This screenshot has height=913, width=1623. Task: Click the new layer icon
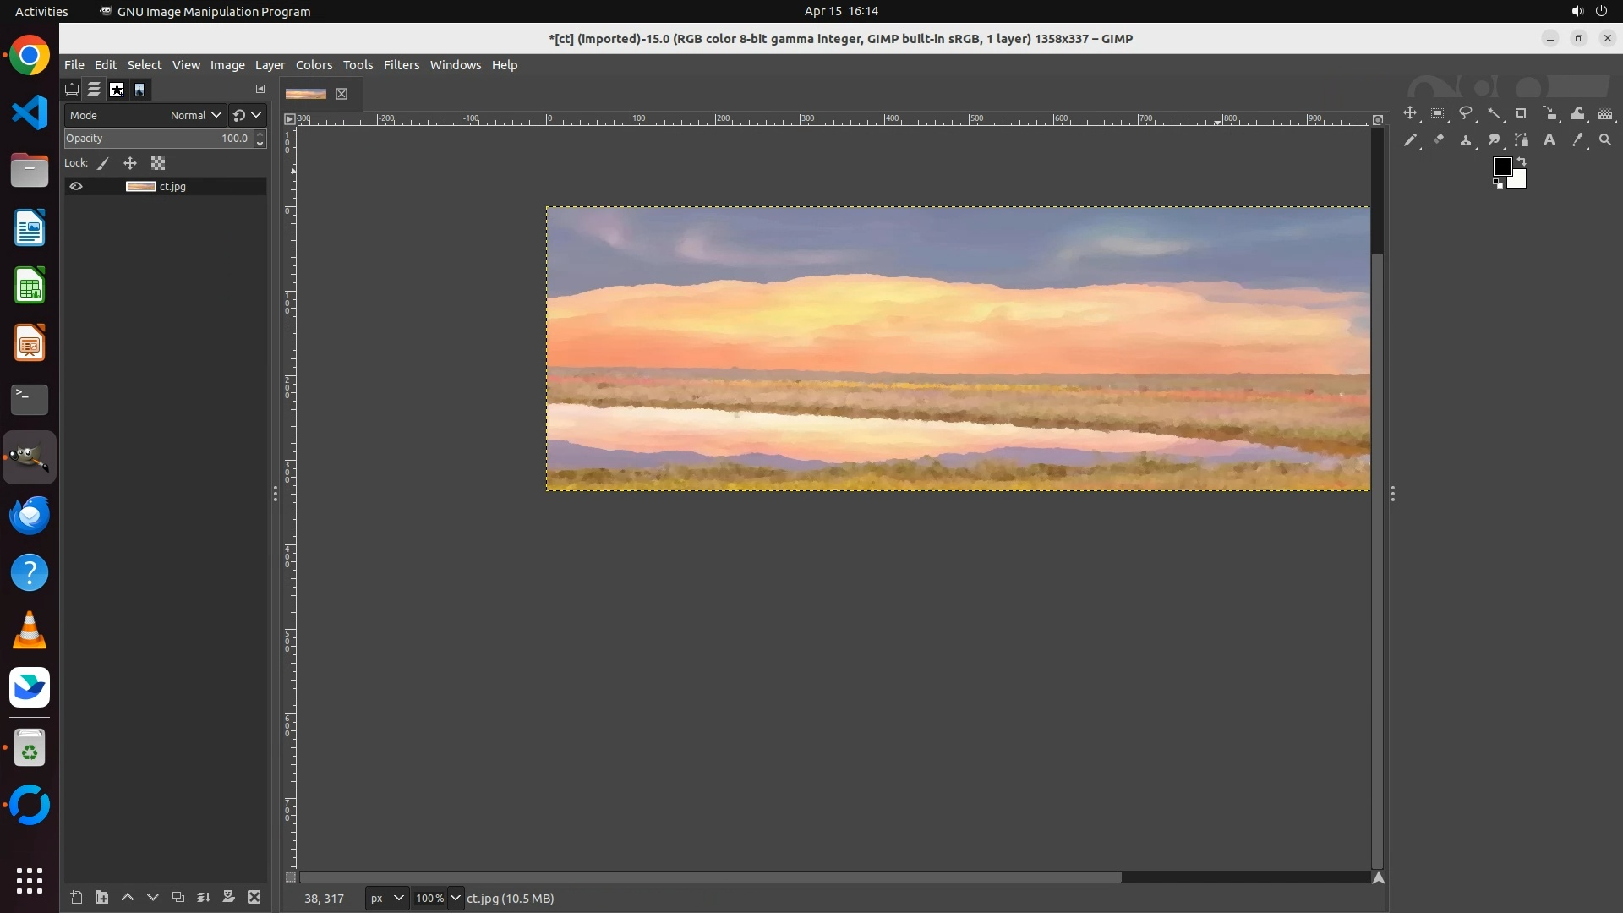pos(76,897)
